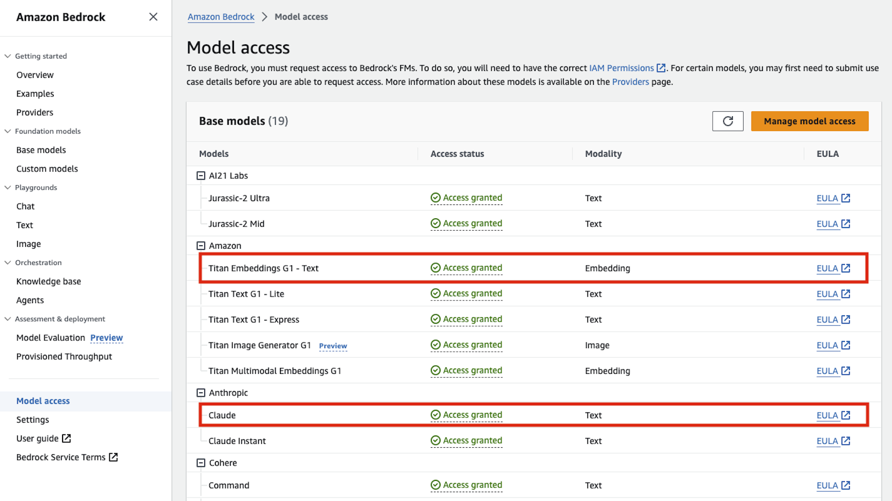This screenshot has height=501, width=892.
Task: Click the Preview label next to Titan Image Generator
Action: pos(333,346)
